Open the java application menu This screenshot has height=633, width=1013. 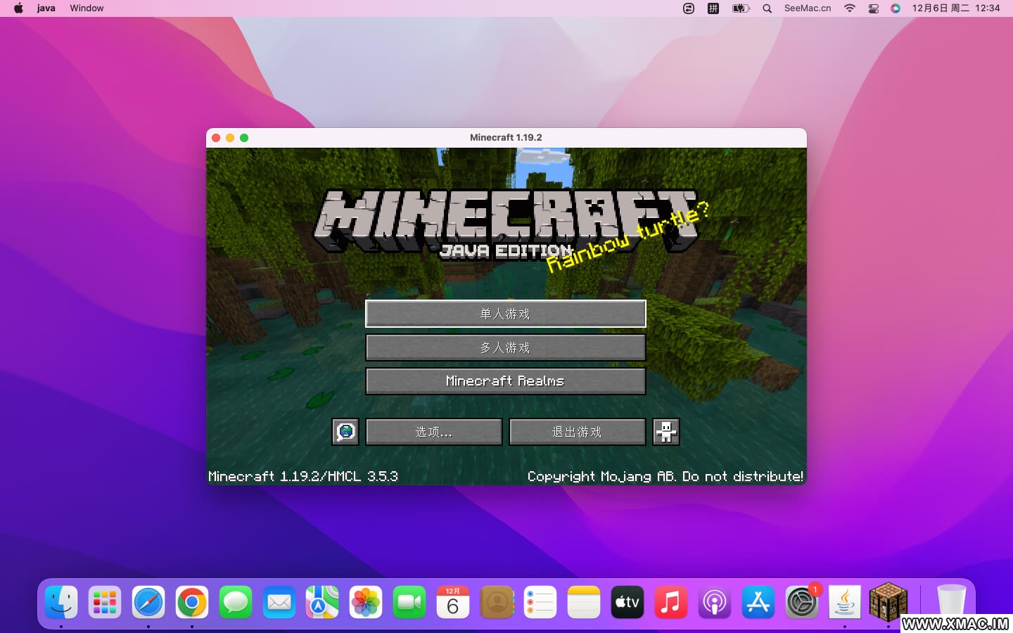46,8
